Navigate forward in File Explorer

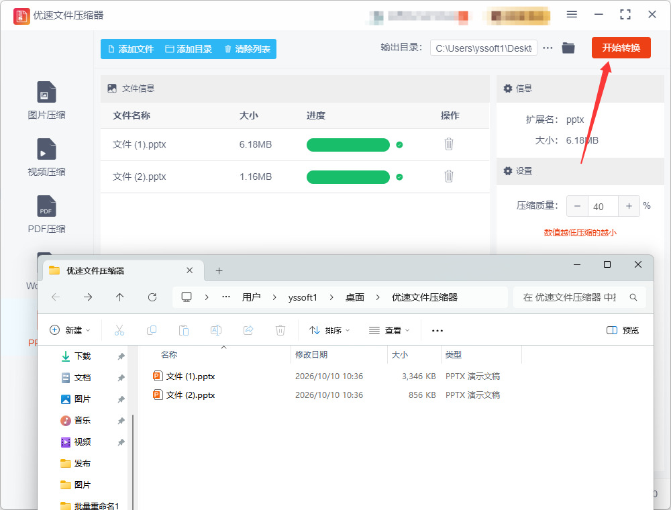point(88,297)
